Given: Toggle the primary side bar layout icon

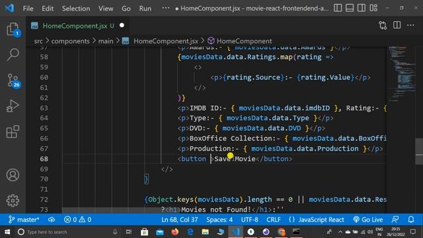Looking at the screenshot, I should pyautogui.click(x=338, y=8).
